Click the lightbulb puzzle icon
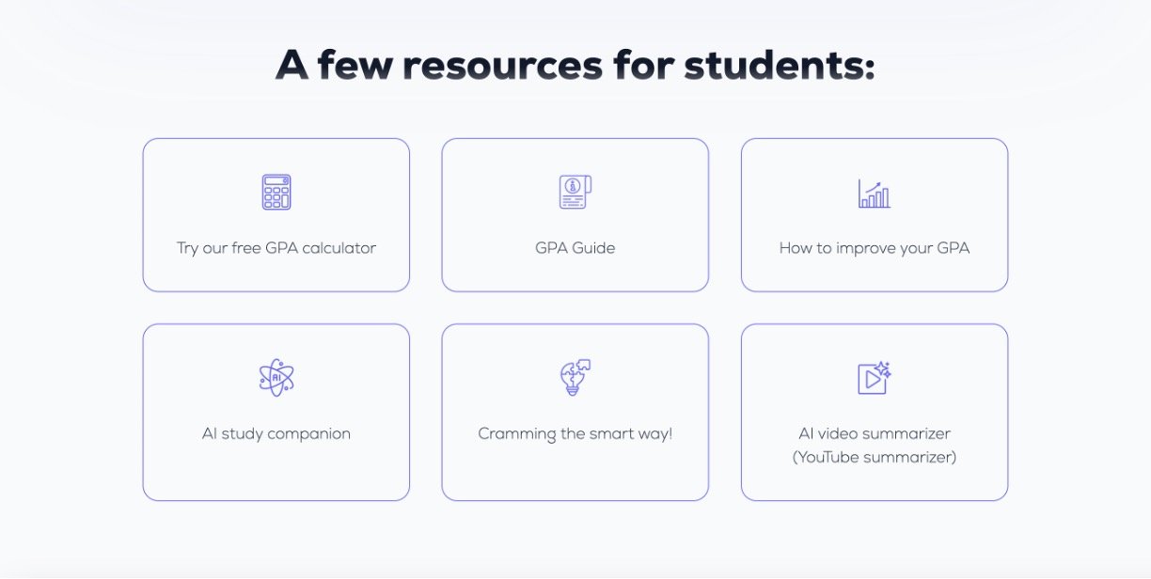Viewport: 1151px width, 579px height. pos(575,377)
